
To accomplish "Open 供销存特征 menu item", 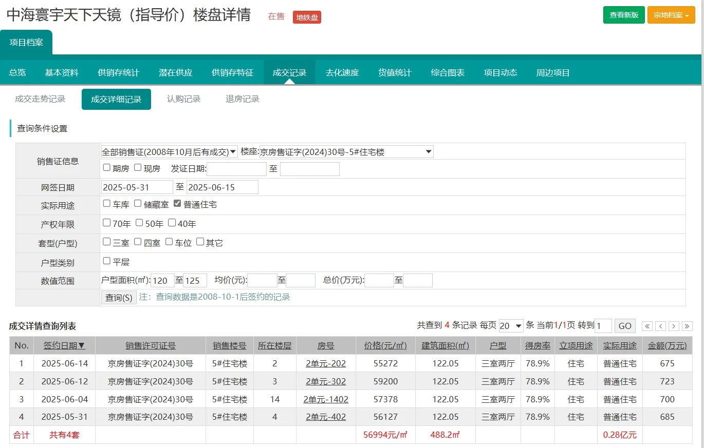I will coord(233,72).
